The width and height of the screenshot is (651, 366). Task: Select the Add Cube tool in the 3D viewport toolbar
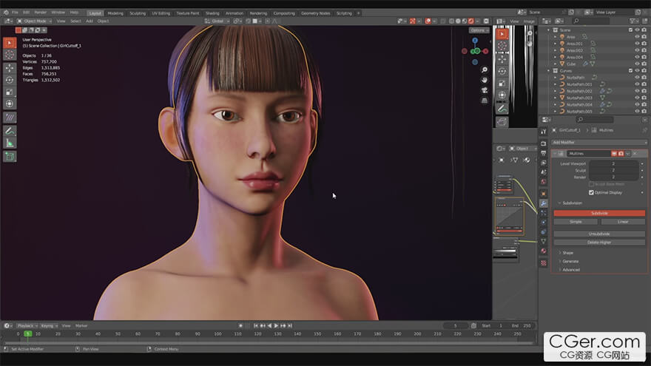click(x=10, y=157)
